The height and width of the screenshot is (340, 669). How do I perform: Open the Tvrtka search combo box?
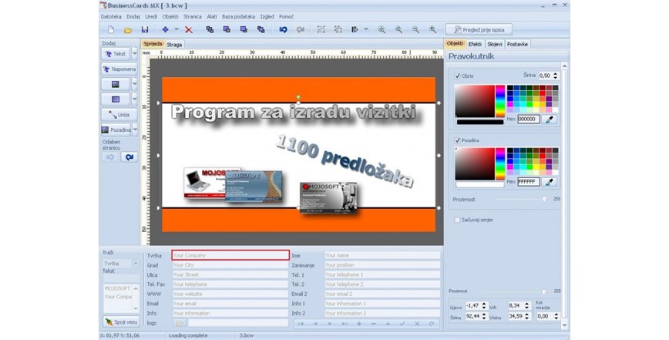(119, 264)
